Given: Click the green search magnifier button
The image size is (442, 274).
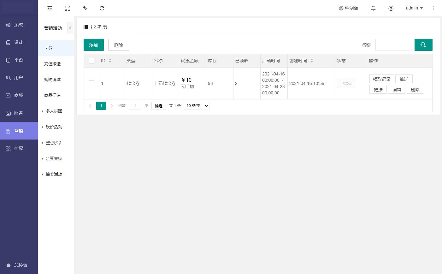Looking at the screenshot, I should pos(423,45).
